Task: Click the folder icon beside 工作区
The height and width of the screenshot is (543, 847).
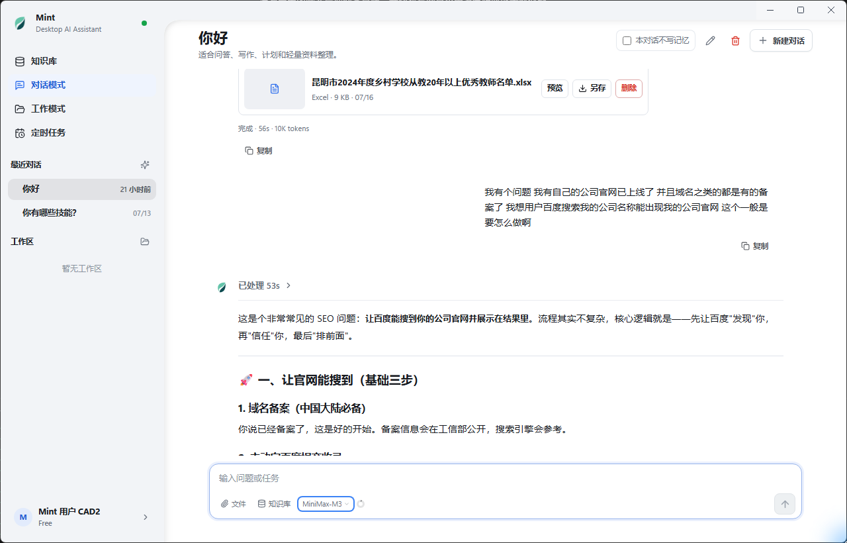Action: pos(145,242)
